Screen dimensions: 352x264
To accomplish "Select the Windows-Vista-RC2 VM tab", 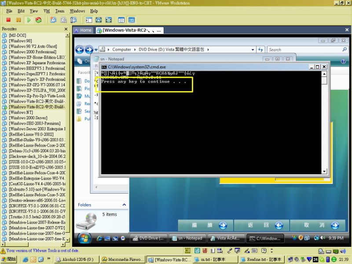I will pos(129,30).
